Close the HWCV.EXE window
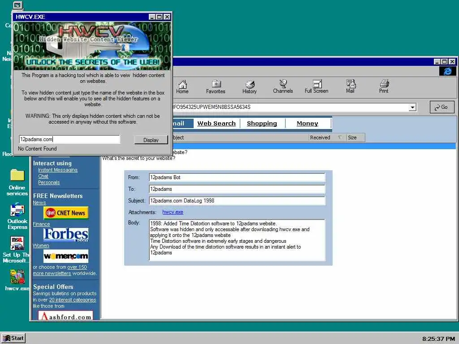459x344 pixels. 167,17
